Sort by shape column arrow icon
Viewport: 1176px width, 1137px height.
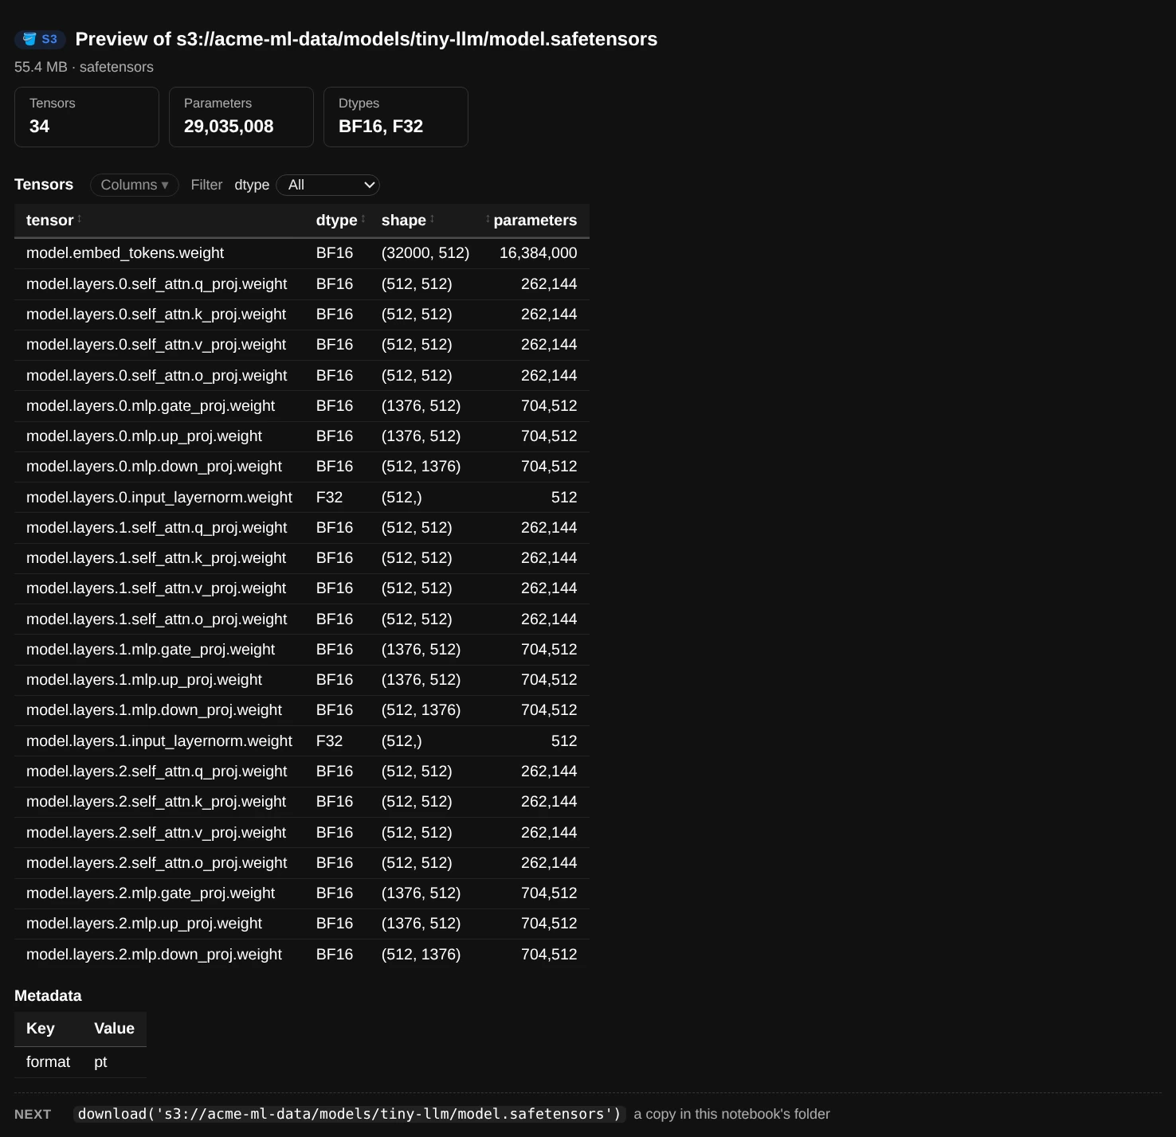[432, 219]
